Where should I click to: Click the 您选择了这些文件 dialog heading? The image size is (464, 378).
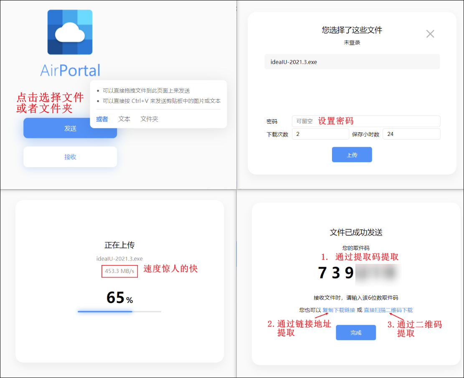click(x=352, y=30)
